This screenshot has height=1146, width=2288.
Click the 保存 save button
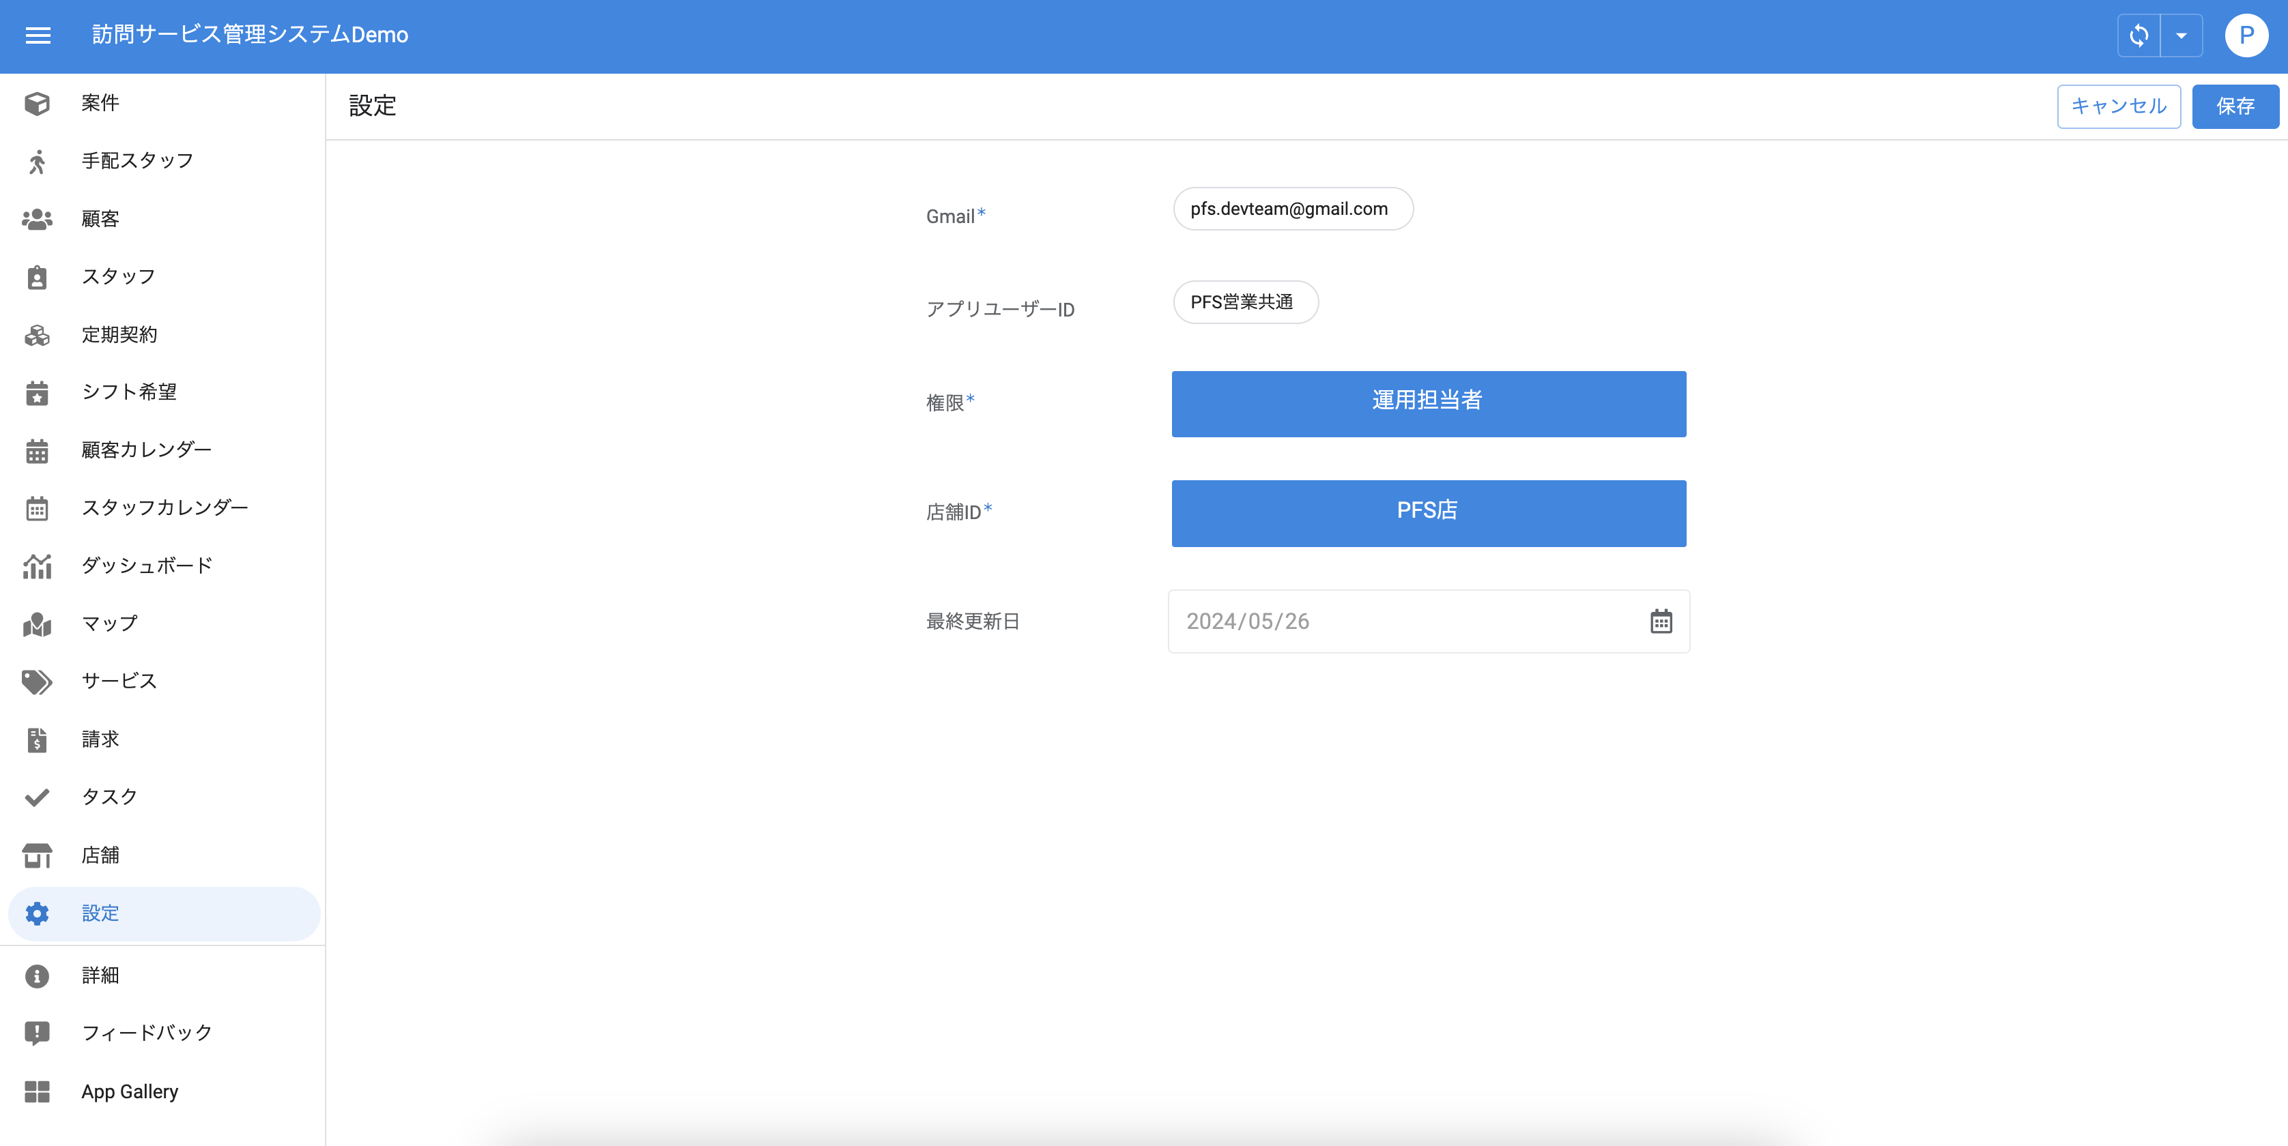pos(2235,106)
